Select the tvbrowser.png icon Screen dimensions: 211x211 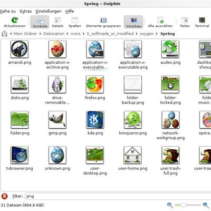point(20,155)
